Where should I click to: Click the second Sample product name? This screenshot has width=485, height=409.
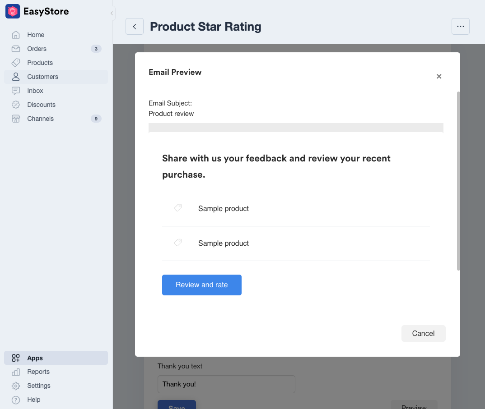tap(224, 244)
